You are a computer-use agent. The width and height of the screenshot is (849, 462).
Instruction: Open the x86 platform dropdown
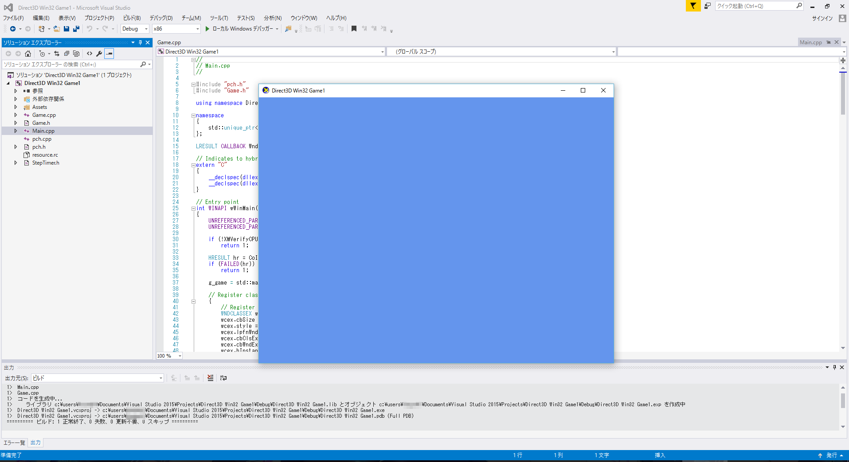pos(176,29)
